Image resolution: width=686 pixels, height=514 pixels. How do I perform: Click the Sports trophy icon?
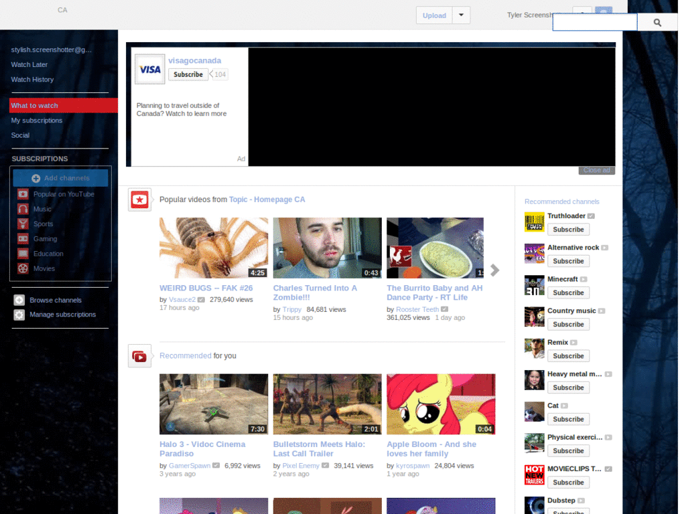tap(23, 224)
